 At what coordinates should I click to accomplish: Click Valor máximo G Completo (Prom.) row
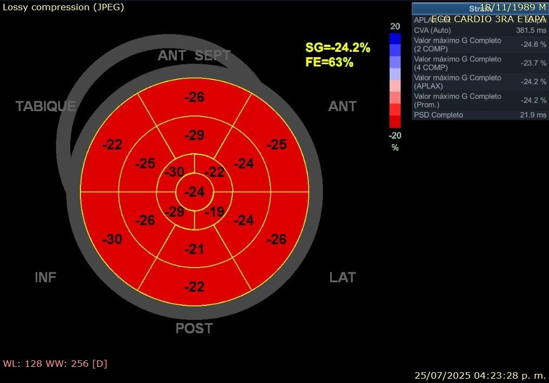480,100
